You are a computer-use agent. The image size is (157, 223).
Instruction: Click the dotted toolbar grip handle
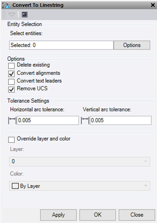pyautogui.click(x=4, y=14)
